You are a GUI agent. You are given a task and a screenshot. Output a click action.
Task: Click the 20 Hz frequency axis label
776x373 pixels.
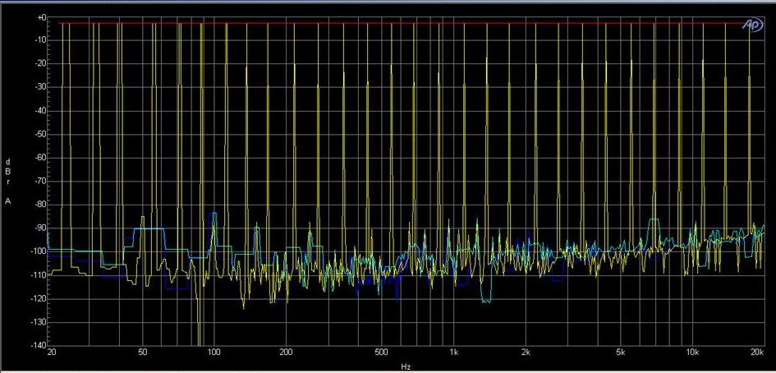pos(51,352)
